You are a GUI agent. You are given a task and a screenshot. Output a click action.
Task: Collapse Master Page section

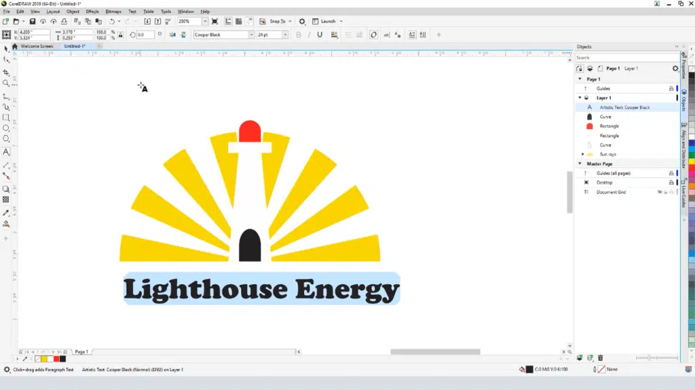tap(580, 163)
